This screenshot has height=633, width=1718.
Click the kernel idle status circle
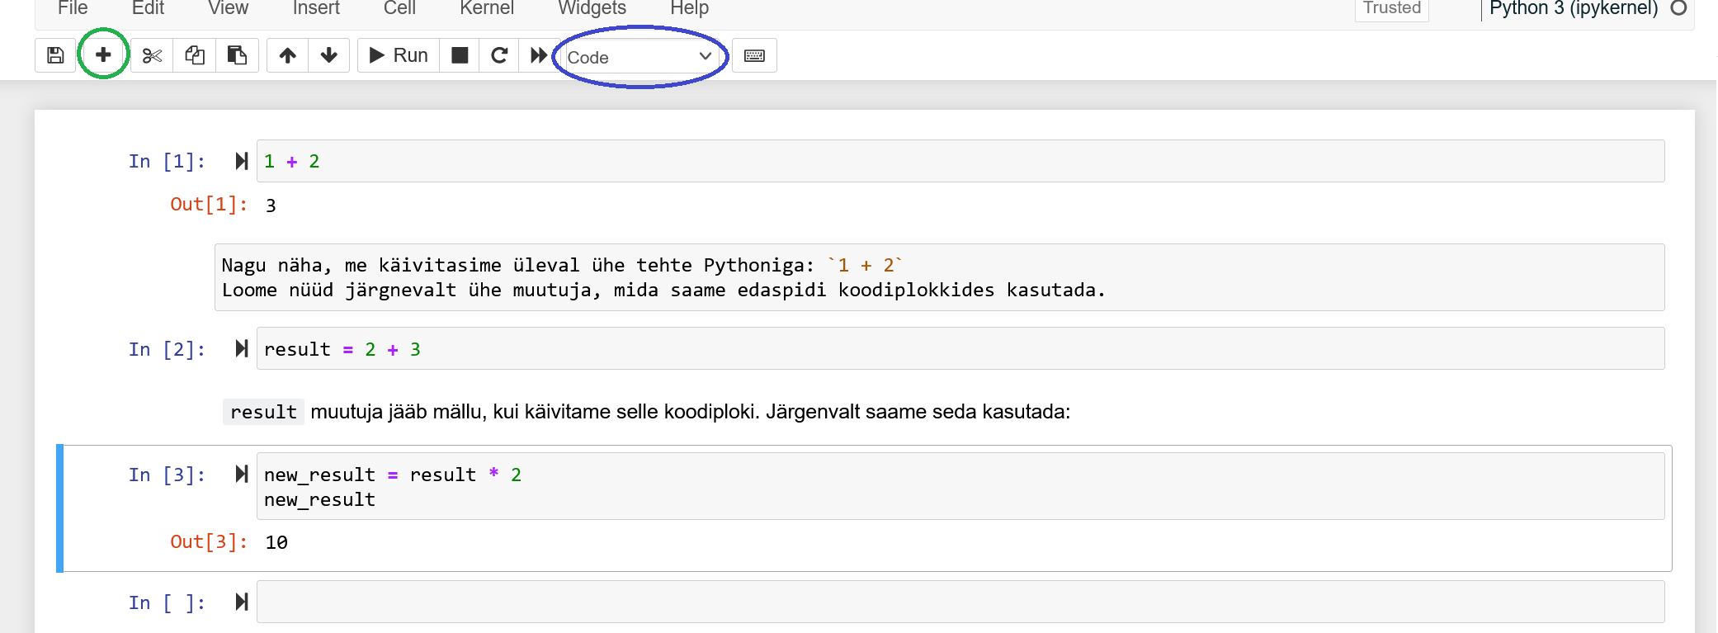pyautogui.click(x=1678, y=7)
